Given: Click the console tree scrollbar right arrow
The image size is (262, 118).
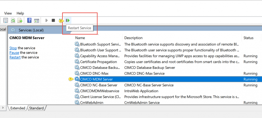Looking at the screenshot, I should [3, 108].
